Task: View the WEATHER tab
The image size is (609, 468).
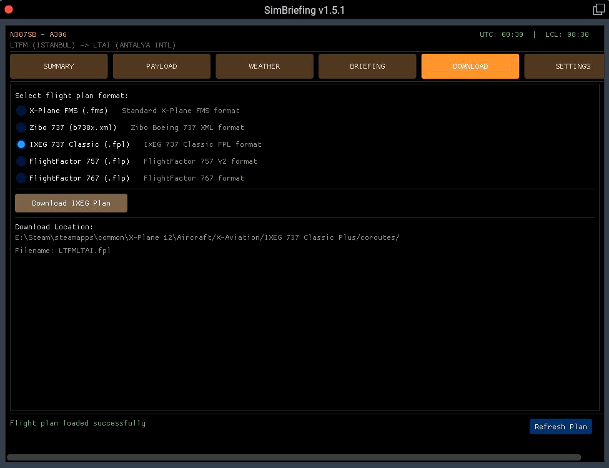Action: 264,66
